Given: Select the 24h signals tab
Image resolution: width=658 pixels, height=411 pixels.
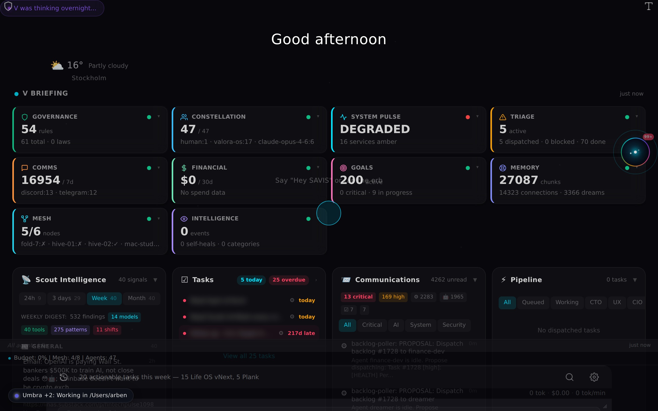Looking at the screenshot, I should [x=33, y=298].
